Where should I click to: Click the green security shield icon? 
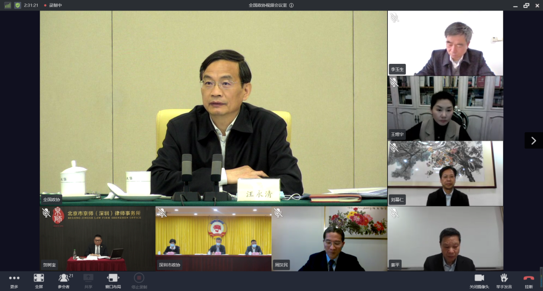click(18, 5)
